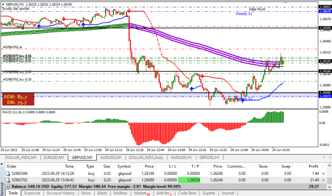Open the Journal terminal tab
The width and height of the screenshot is (332, 196).
(x=227, y=193)
